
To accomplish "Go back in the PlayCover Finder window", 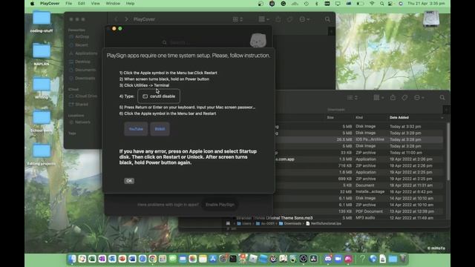I will 116,19.
